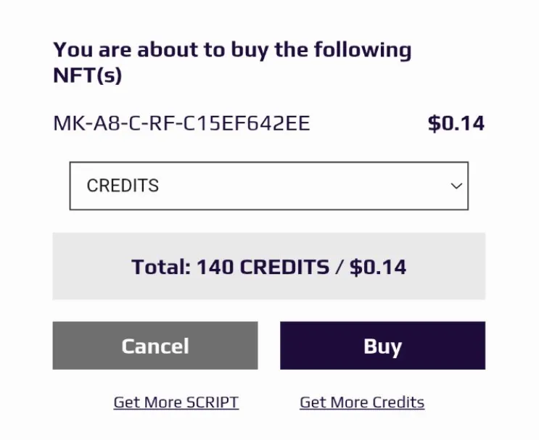Click the $0.14 price beside the NFT ID
539x440 pixels.
click(x=456, y=123)
